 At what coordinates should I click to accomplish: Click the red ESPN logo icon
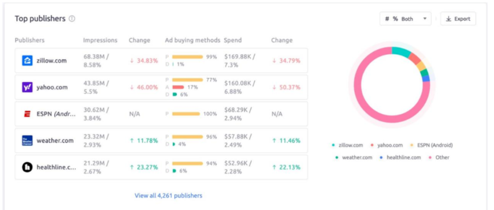point(27,114)
